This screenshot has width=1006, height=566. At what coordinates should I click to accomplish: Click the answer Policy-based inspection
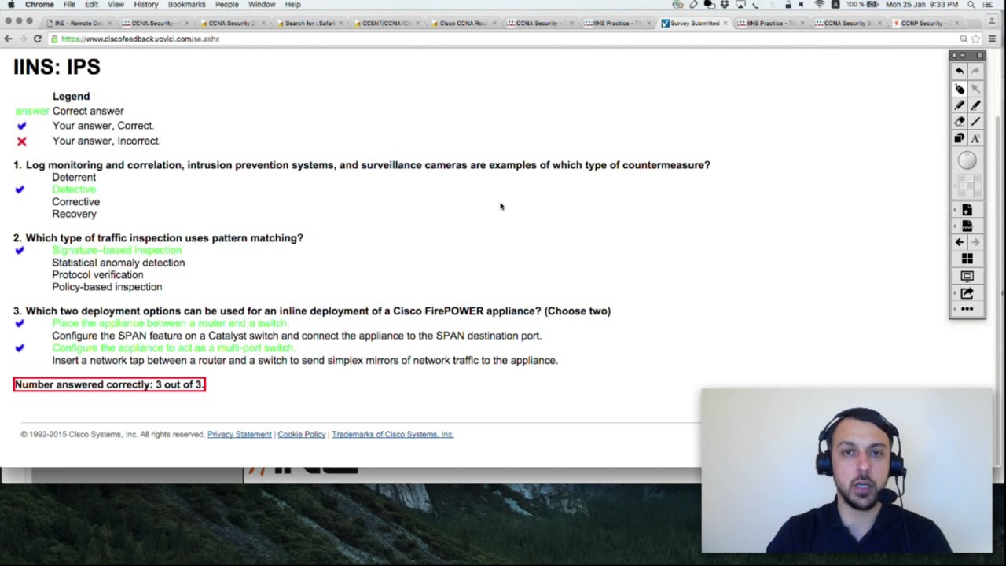point(107,287)
